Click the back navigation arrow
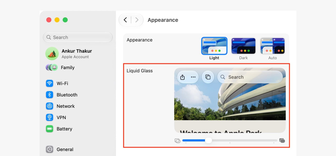This screenshot has height=156, width=336. coord(125,20)
